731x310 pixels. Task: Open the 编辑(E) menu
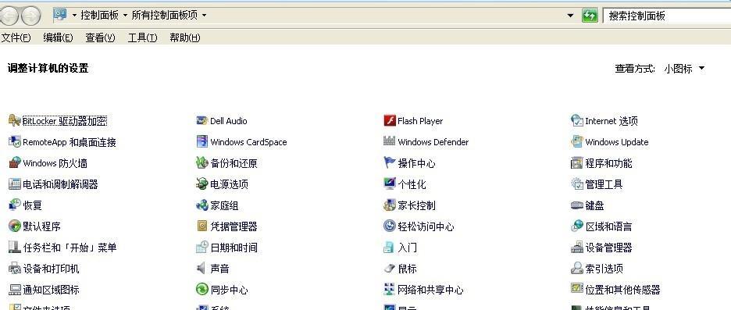(58, 37)
